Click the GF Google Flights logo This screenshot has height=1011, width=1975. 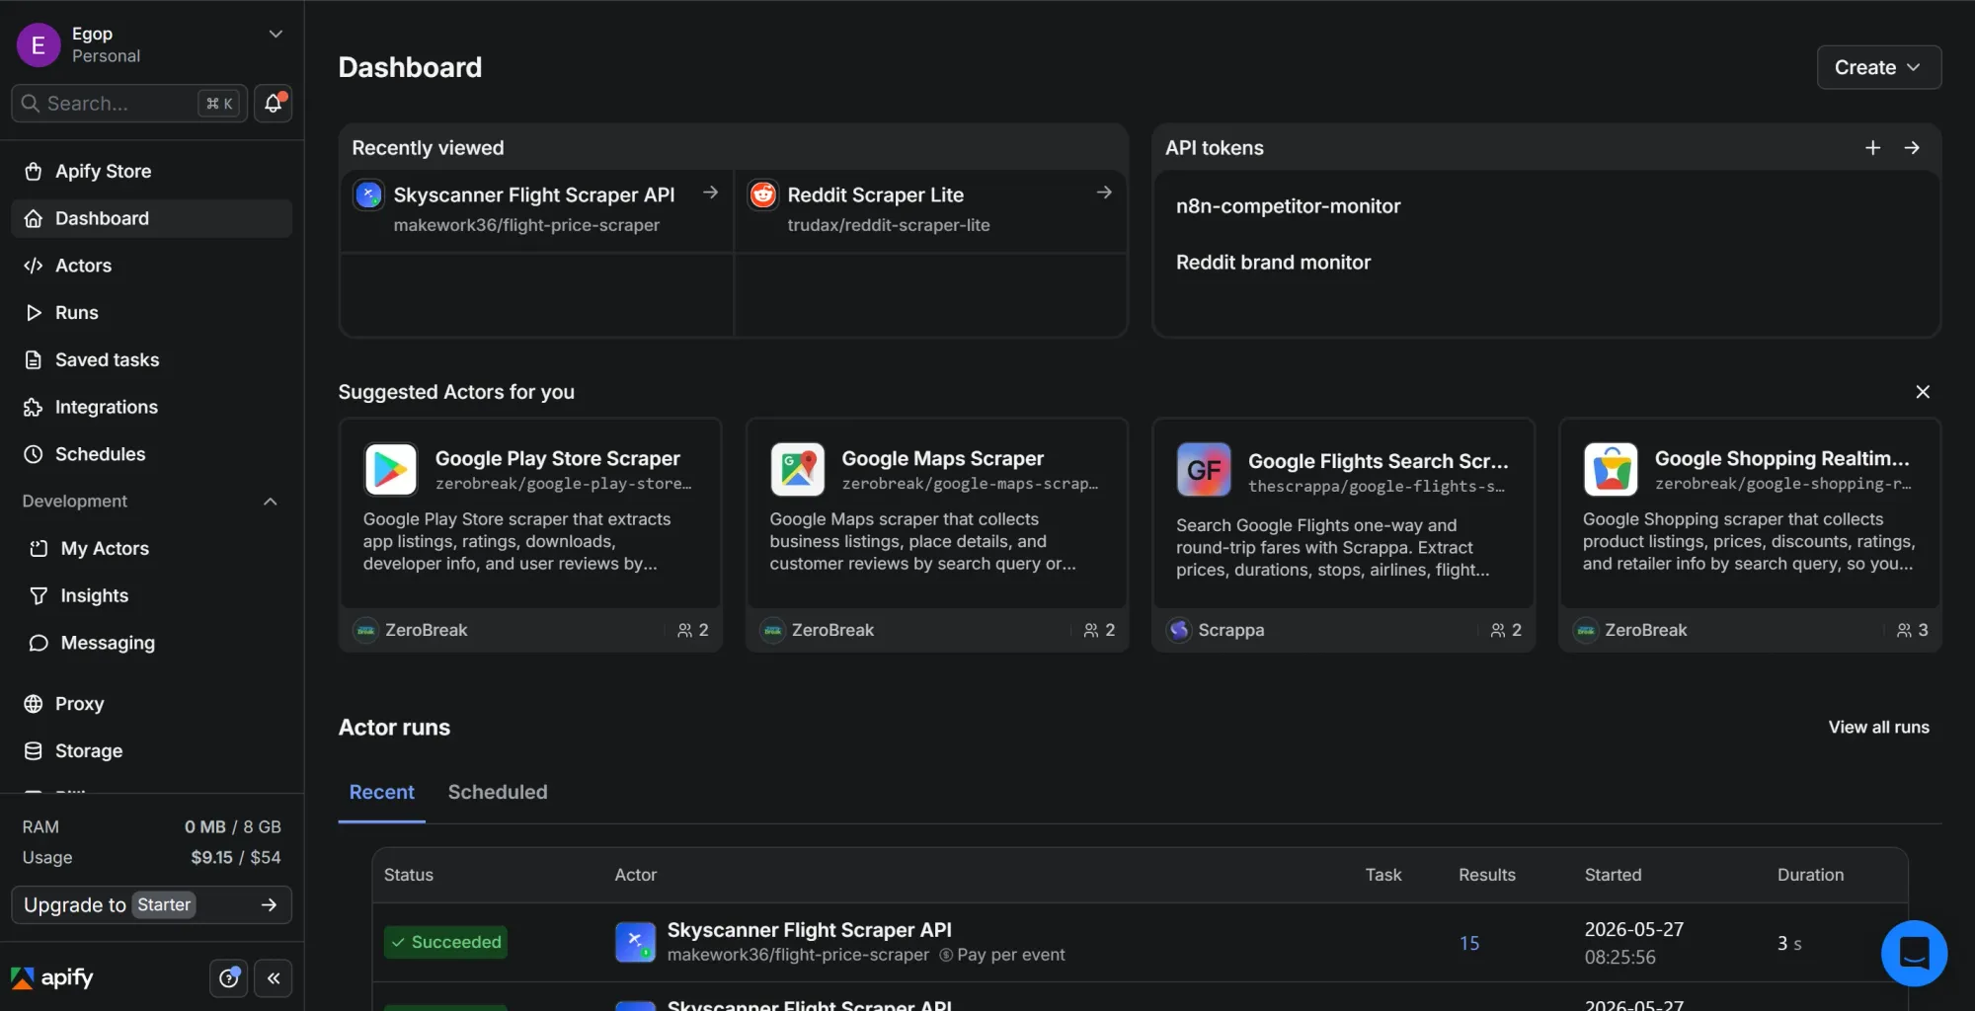[x=1204, y=469]
